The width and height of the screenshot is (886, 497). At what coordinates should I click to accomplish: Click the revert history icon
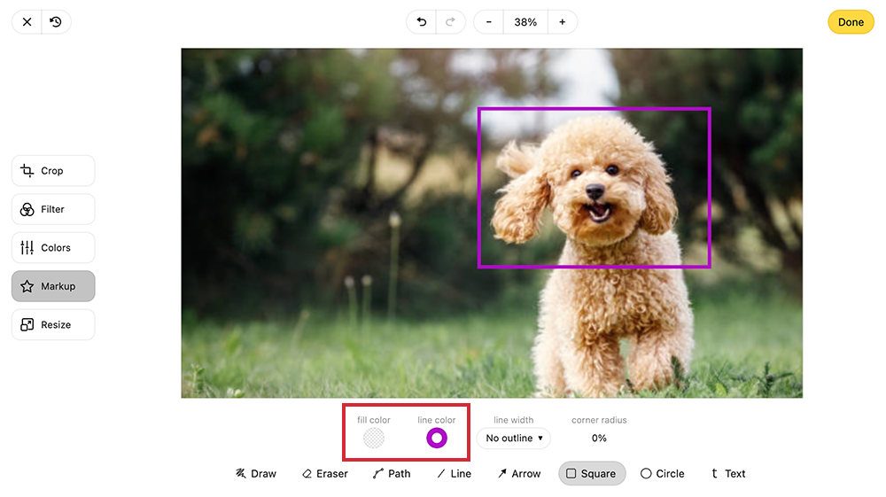pyautogui.click(x=56, y=22)
